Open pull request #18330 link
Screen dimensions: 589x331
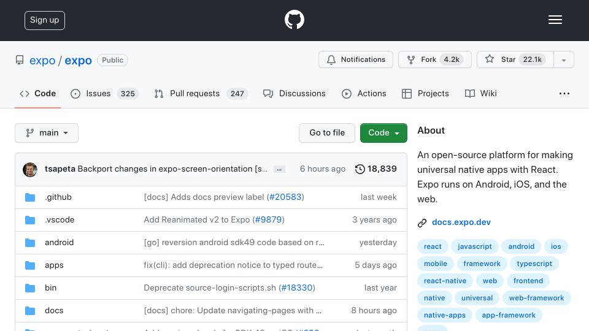coord(297,288)
